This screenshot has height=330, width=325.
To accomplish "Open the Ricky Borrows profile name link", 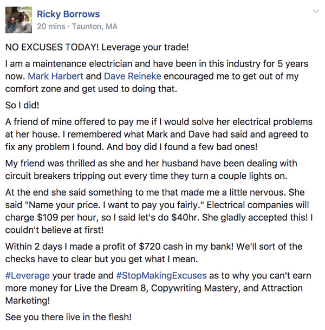I will point(68,14).
